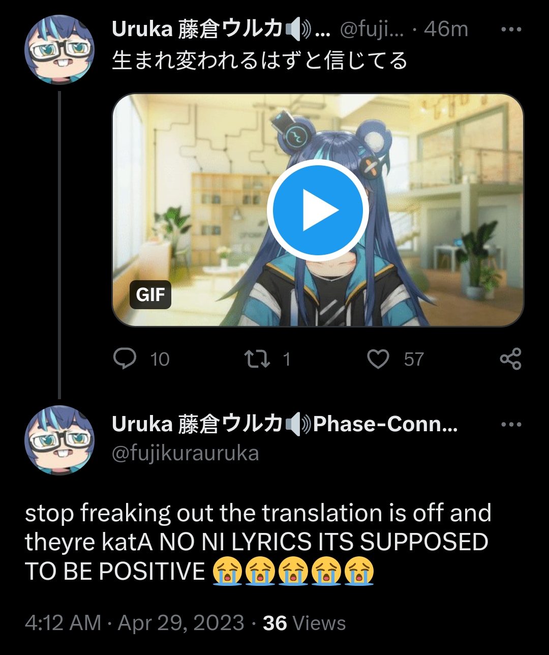This screenshot has height=655, width=549.
Task: Retweet using the retweet arrows icon
Action: pyautogui.click(x=258, y=359)
